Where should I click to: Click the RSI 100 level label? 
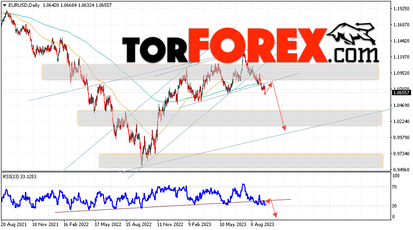tap(395, 176)
